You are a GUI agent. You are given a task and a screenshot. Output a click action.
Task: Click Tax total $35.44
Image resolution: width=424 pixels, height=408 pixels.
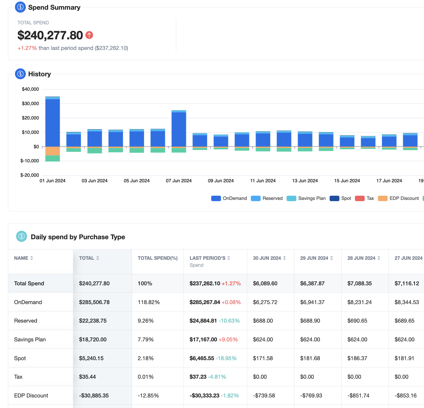(87, 377)
